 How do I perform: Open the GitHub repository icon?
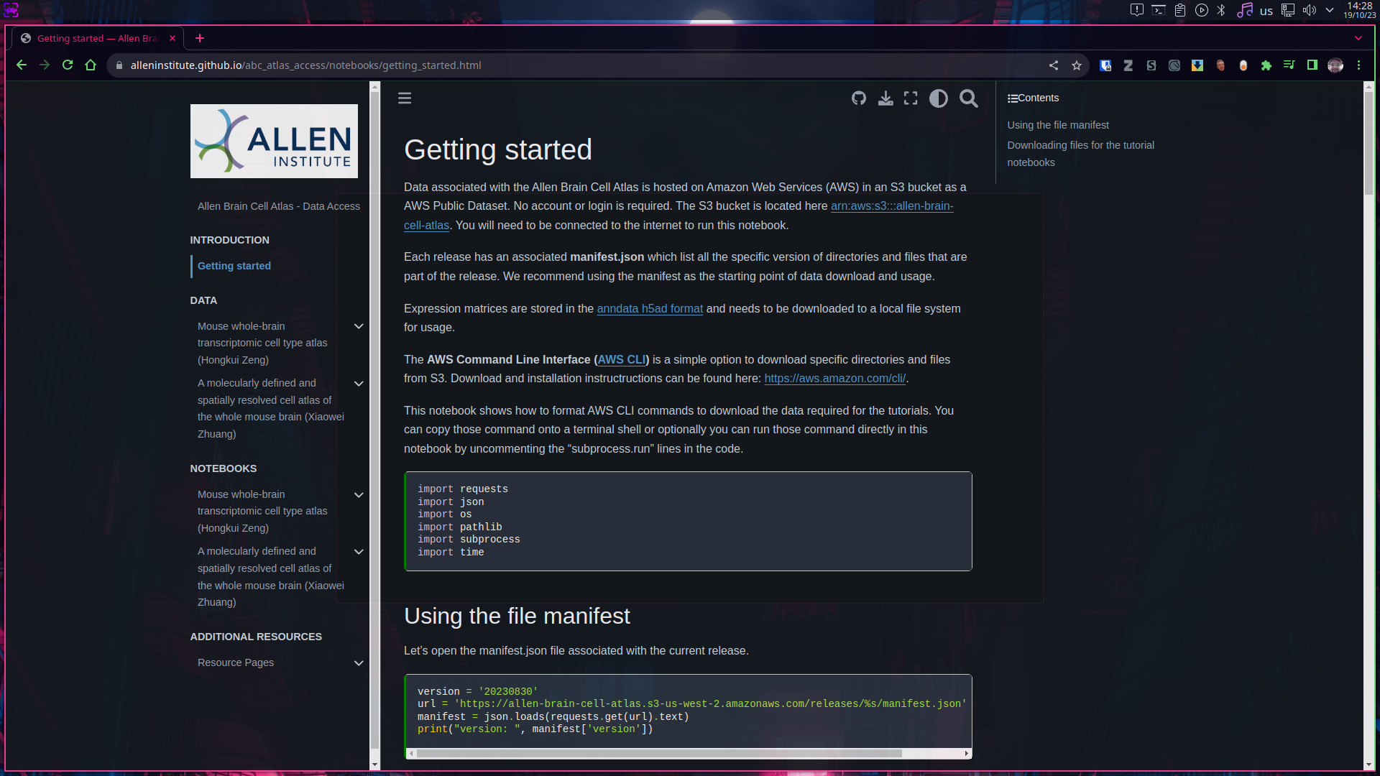coord(859,98)
